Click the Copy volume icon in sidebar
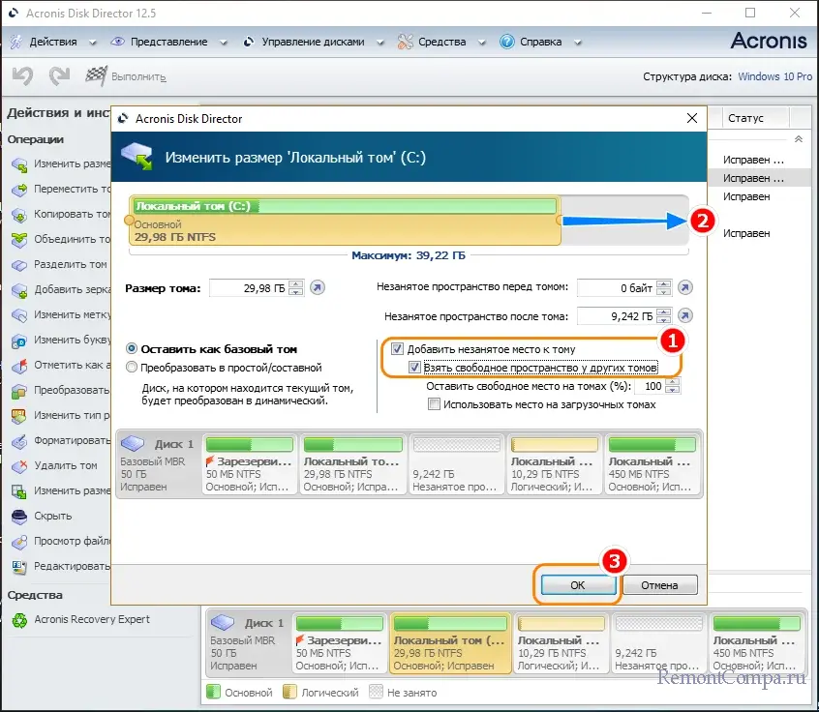This screenshot has width=819, height=712. pos(19,215)
